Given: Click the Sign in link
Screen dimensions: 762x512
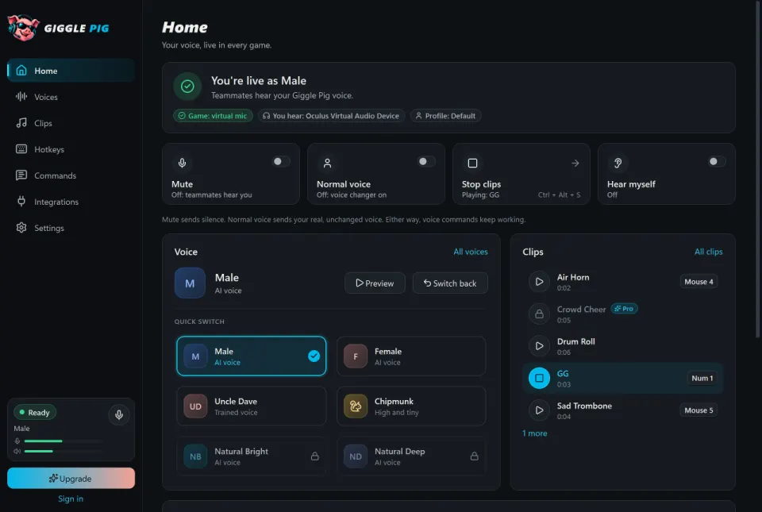Looking at the screenshot, I should [71, 499].
